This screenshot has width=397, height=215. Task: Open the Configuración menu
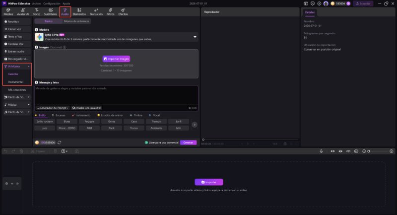pos(52,3)
